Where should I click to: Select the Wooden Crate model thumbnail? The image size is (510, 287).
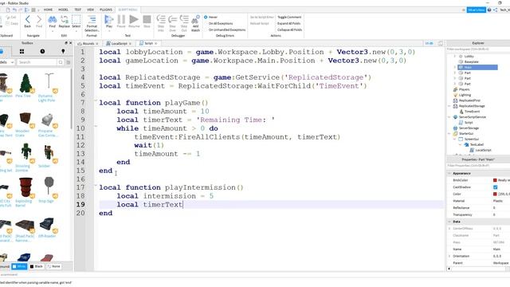point(25,119)
